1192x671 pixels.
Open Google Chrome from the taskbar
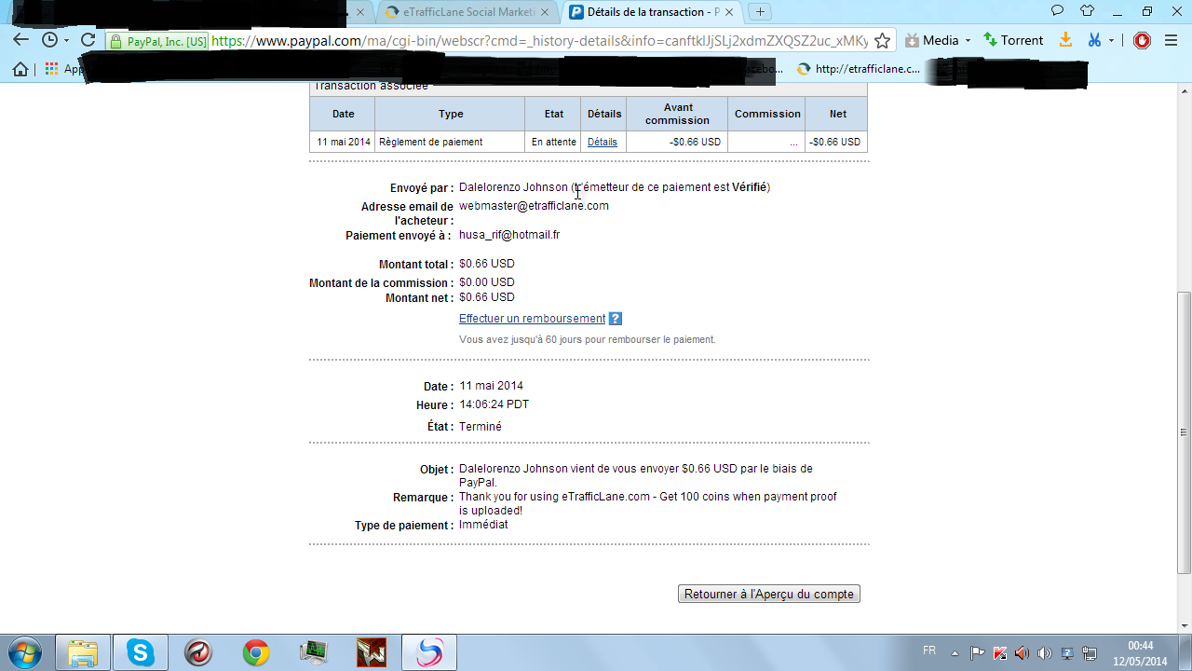tap(256, 652)
